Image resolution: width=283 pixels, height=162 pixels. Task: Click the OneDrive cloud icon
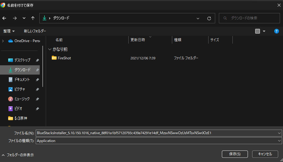11,41
